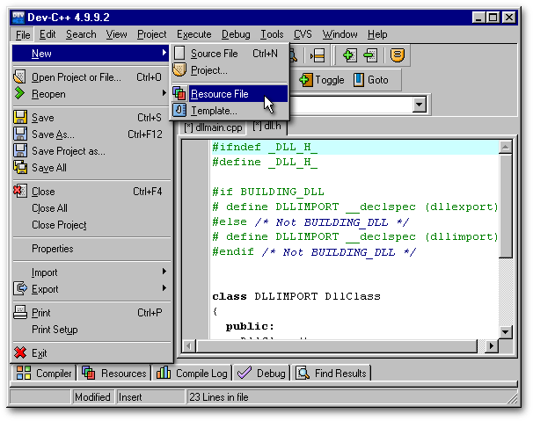Expand the New submenu arrow
The height and width of the screenshot is (421, 533).
coord(164,53)
